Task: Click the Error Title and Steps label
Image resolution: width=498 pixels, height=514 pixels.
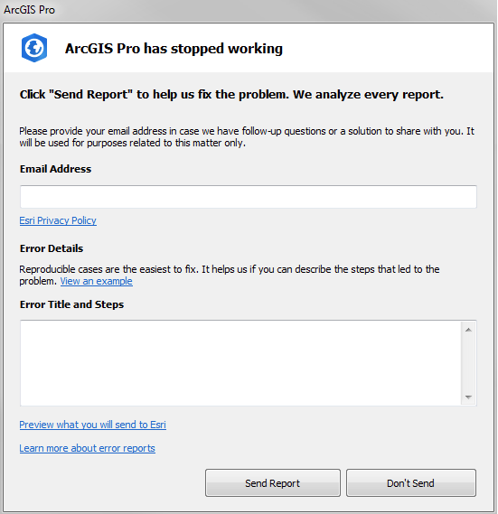Action: (71, 304)
